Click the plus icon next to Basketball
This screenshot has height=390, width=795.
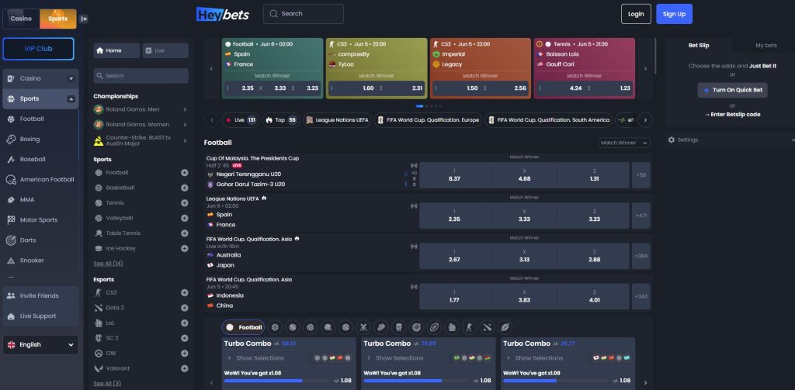pyautogui.click(x=184, y=188)
